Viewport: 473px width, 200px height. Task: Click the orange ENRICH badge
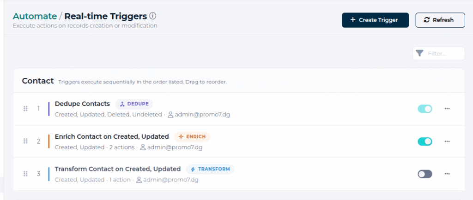coord(192,136)
